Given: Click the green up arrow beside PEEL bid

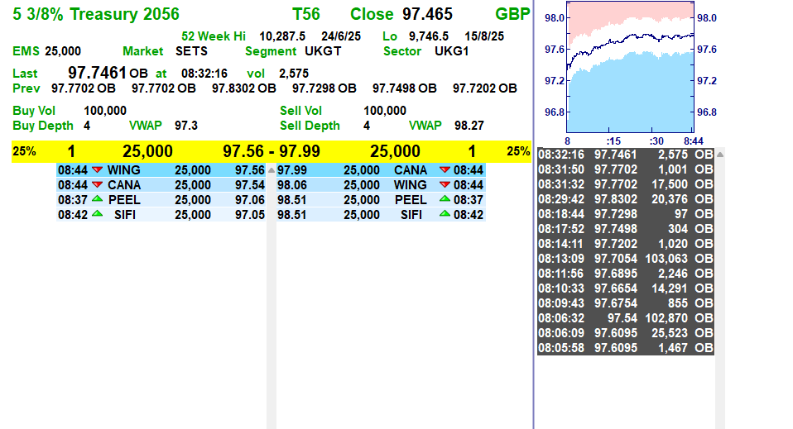Looking at the screenshot, I should [x=97, y=199].
